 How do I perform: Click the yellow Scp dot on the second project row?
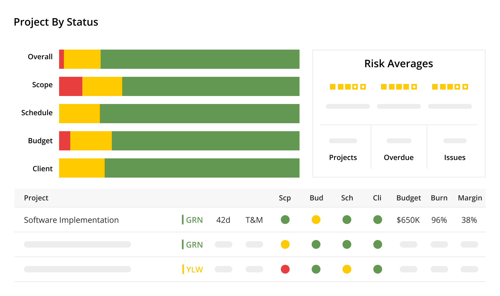(285, 244)
